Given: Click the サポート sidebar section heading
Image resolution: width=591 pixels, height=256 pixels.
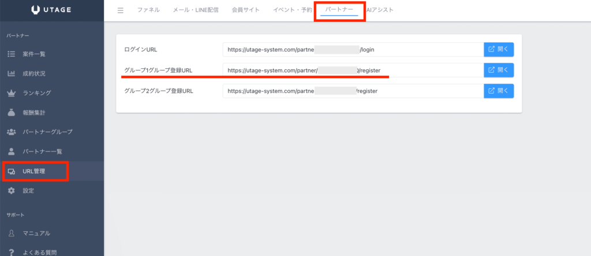Looking at the screenshot, I should point(16,215).
